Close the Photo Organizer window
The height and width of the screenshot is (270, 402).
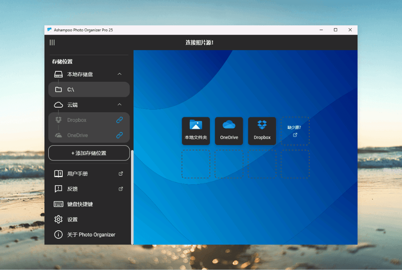coord(350,30)
